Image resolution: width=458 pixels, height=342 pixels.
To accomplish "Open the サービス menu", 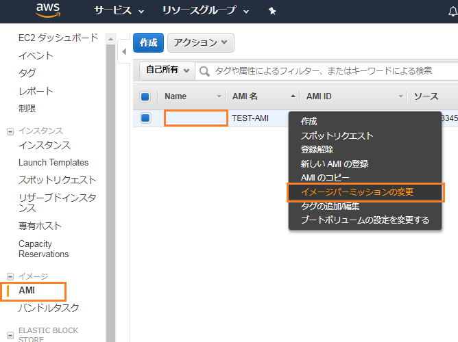I will (119, 11).
